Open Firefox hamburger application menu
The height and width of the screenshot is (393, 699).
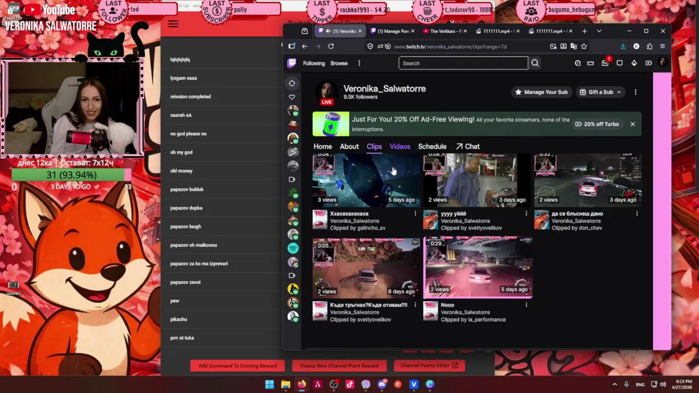(x=662, y=46)
